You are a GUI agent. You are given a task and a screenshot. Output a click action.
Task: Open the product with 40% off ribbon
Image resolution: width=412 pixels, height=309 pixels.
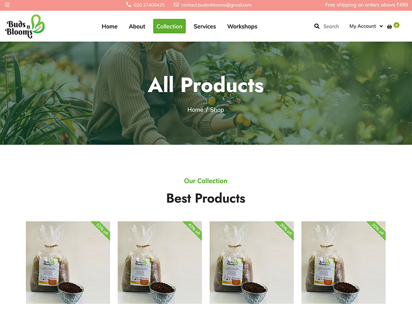click(x=160, y=263)
